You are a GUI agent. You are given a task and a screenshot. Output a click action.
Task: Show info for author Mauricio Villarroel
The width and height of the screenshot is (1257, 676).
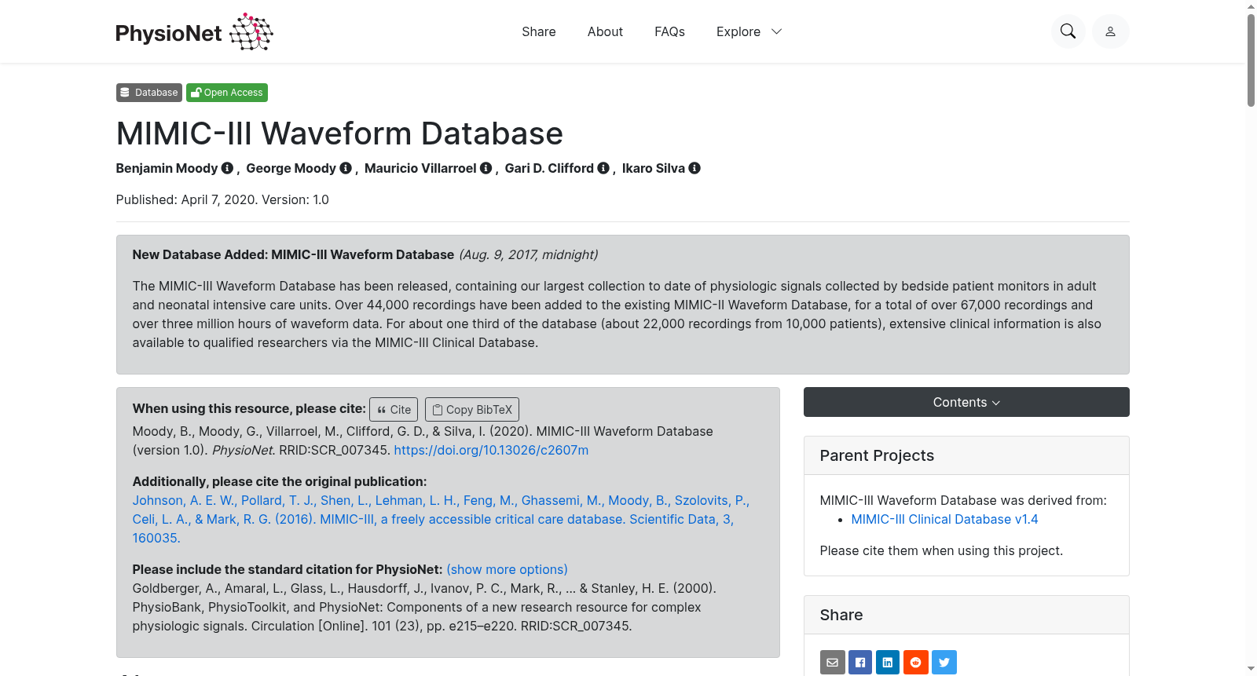pyautogui.click(x=486, y=168)
